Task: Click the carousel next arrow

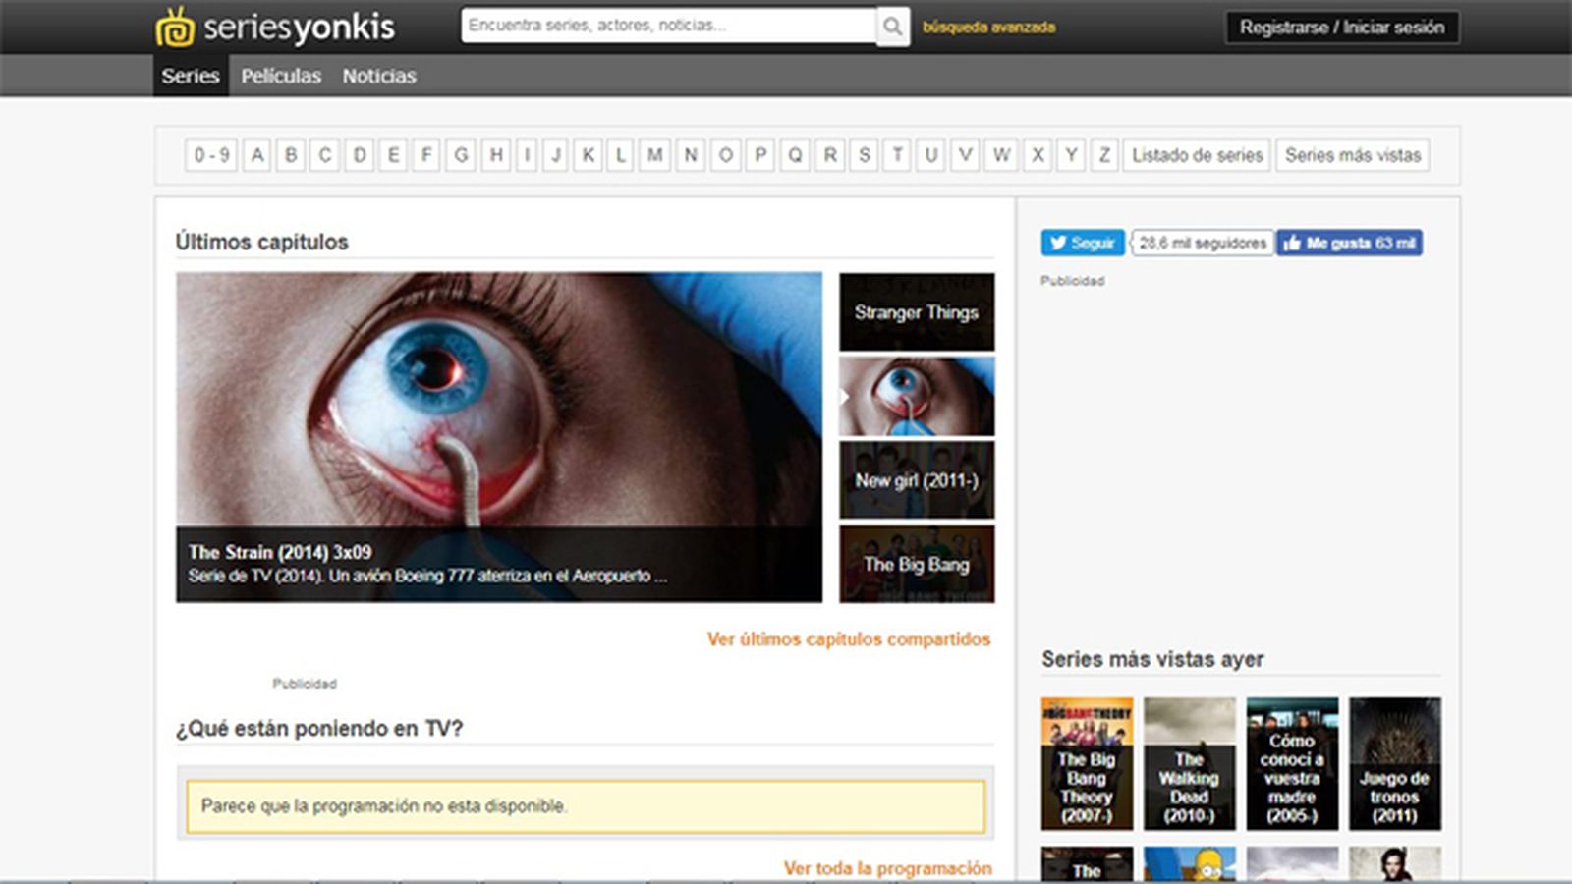Action: (x=843, y=397)
